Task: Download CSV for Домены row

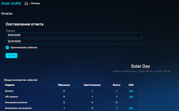Action: pyautogui.click(x=131, y=91)
